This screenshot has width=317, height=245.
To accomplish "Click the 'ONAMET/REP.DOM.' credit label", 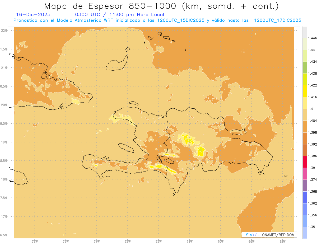I will point(279,235).
